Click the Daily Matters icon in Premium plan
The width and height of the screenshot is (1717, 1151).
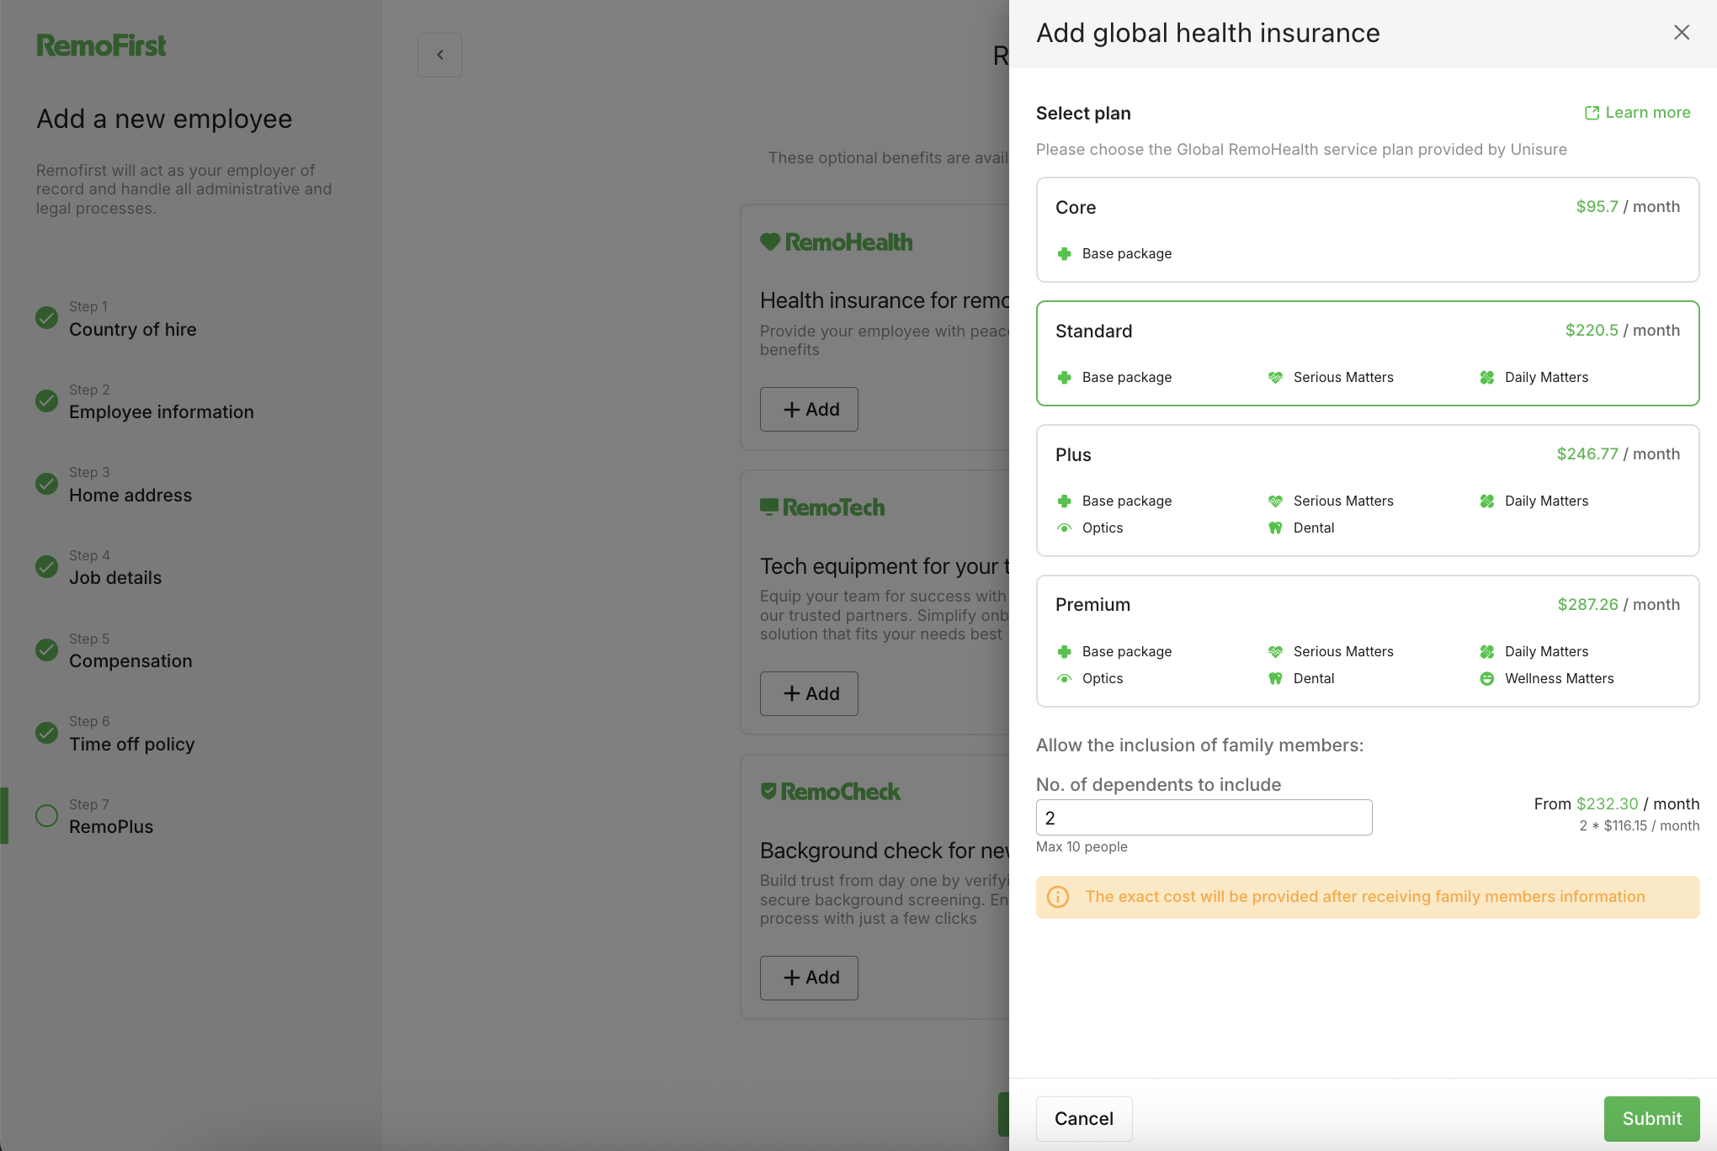(1486, 651)
